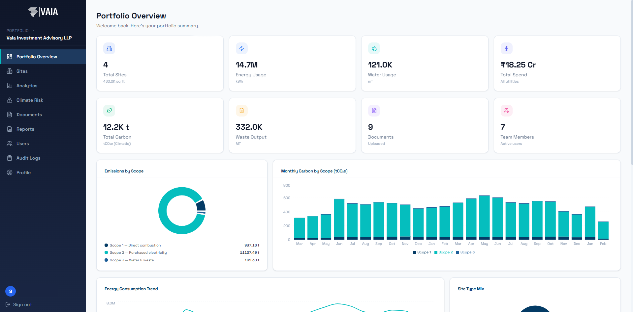Image resolution: width=633 pixels, height=312 pixels.
Task: Toggle Scope 1 in the chart legend
Action: (422, 252)
